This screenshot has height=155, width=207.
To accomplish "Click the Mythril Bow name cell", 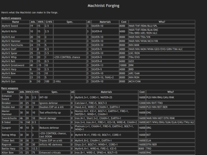I will coord(15,73).
